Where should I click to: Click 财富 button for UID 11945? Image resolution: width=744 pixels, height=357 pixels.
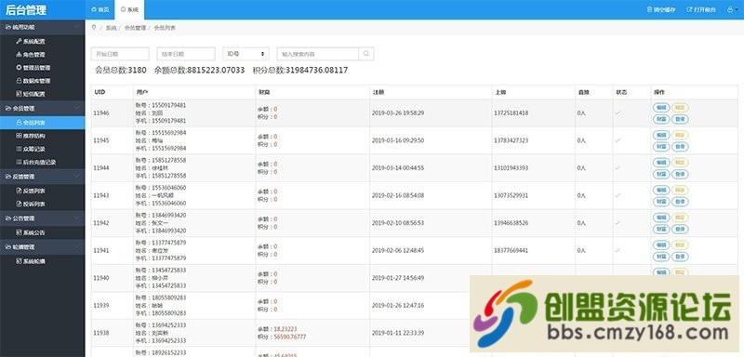pos(661,147)
